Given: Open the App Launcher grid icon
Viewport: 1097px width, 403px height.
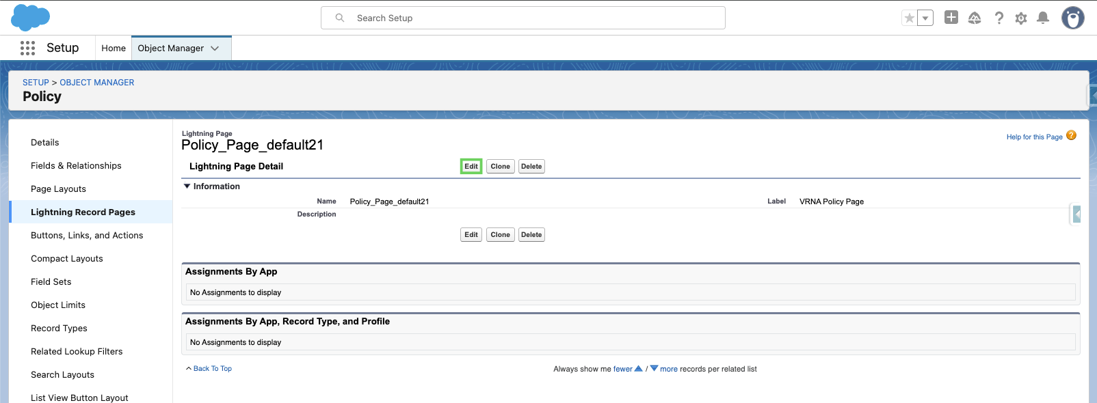Looking at the screenshot, I should coord(27,48).
